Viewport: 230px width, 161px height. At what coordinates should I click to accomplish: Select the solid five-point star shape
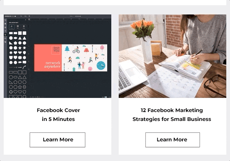coord(20,48)
